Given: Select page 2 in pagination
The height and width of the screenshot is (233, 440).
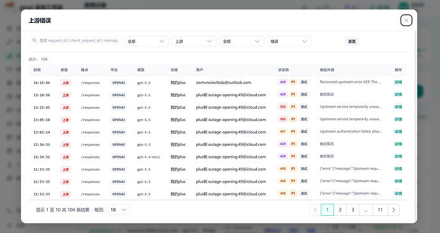Looking at the screenshot, I should click(340, 209).
